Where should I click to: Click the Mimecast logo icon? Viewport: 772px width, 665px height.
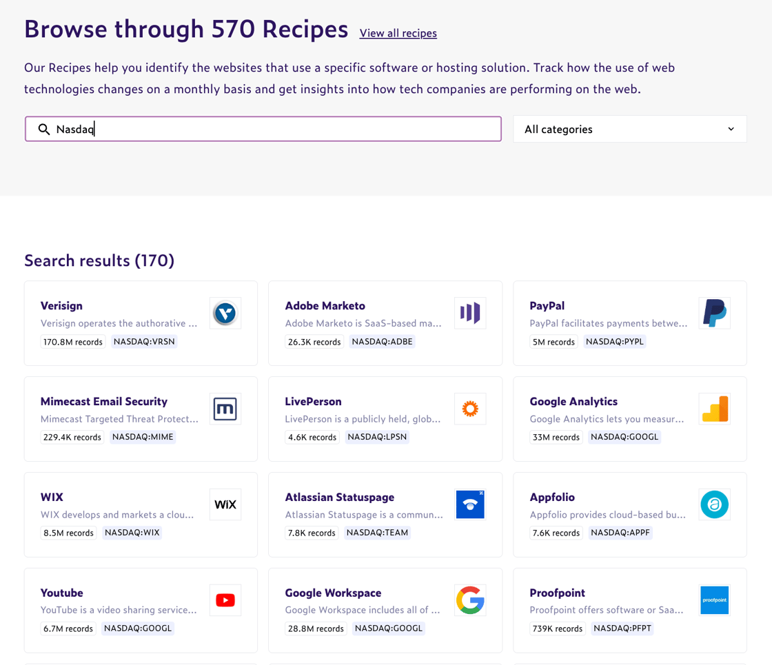click(225, 409)
